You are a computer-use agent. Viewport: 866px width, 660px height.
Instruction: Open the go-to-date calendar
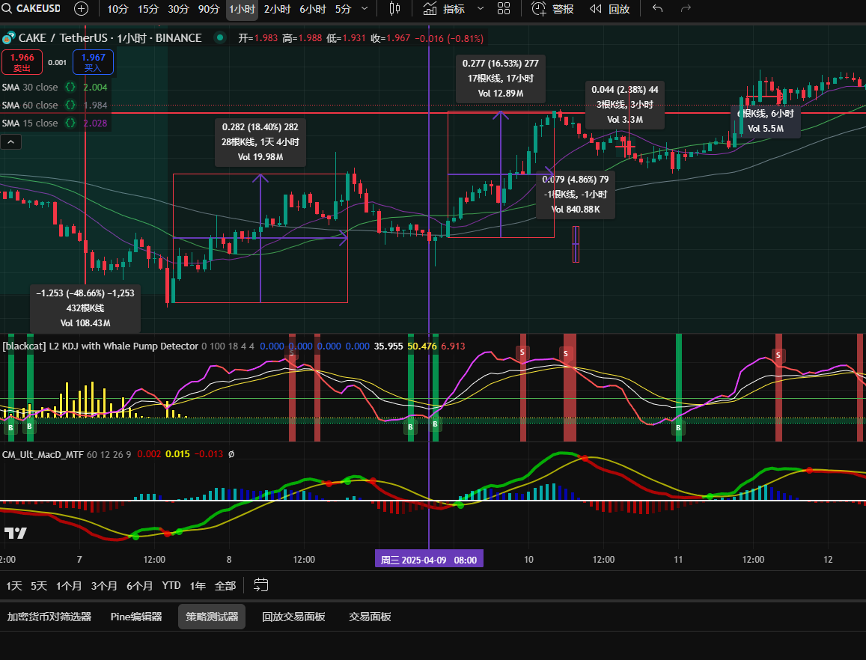[x=260, y=585]
